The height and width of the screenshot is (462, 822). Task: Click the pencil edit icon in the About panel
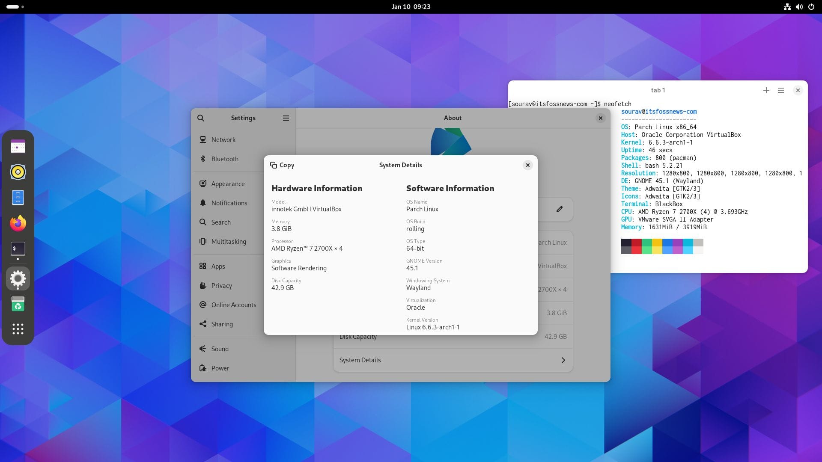[x=560, y=209]
